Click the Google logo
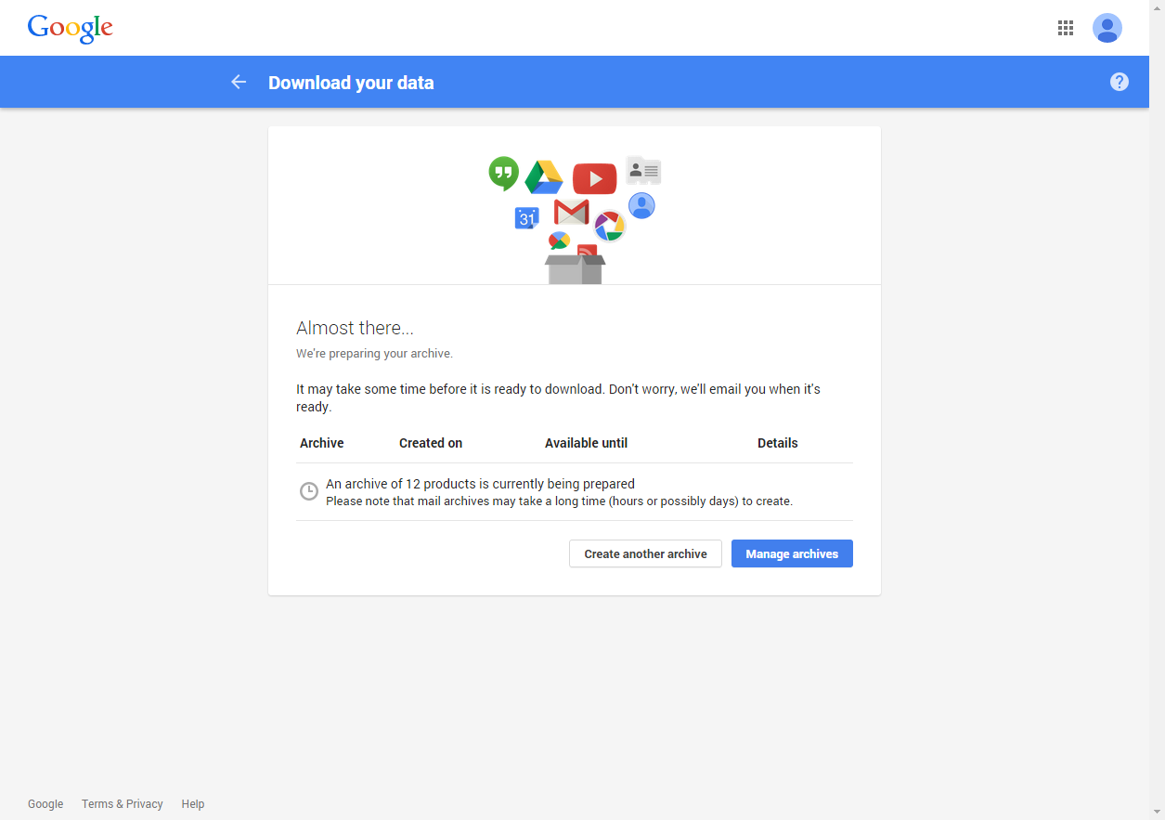The width and height of the screenshot is (1165, 820). [x=71, y=29]
